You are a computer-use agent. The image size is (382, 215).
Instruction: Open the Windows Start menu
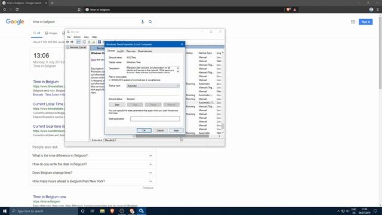click(5, 211)
